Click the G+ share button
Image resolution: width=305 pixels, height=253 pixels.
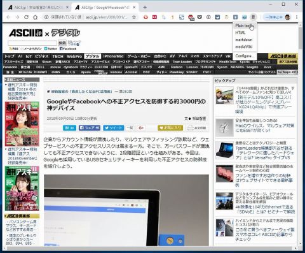141,128
